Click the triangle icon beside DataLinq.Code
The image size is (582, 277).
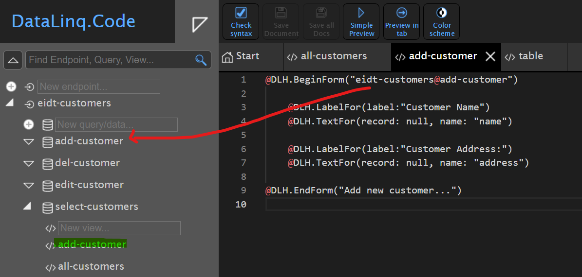(199, 24)
